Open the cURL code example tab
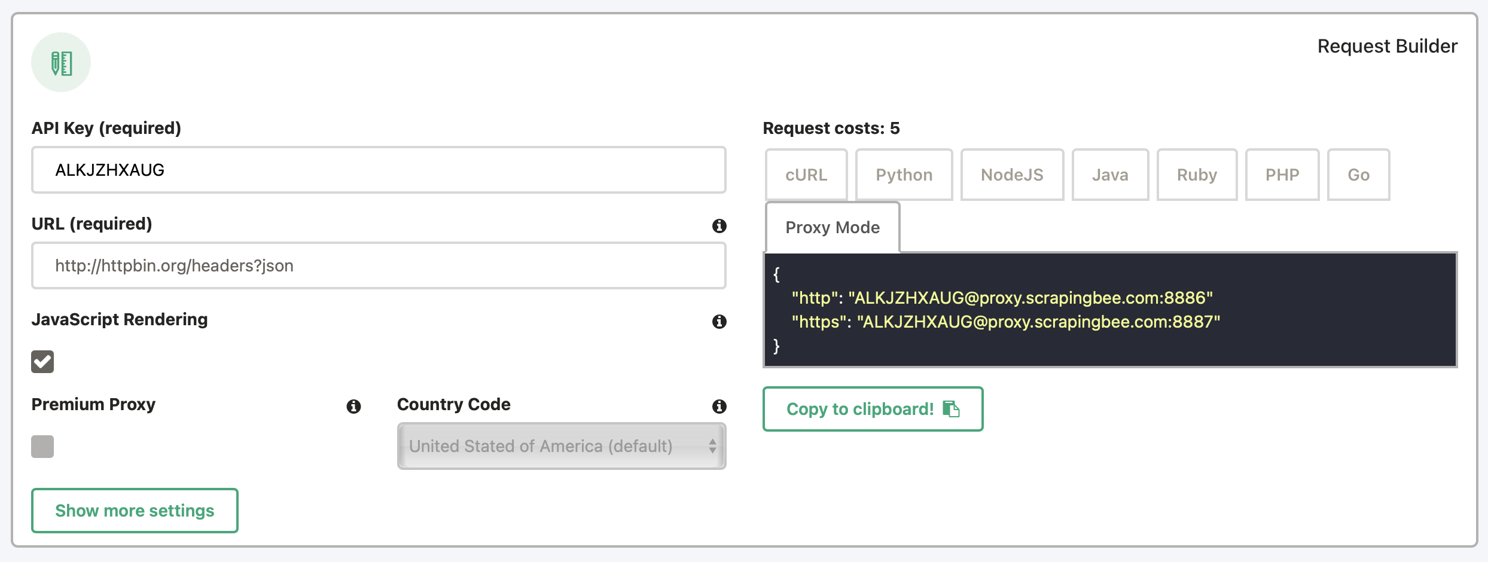This screenshot has width=1488, height=562. (x=806, y=175)
